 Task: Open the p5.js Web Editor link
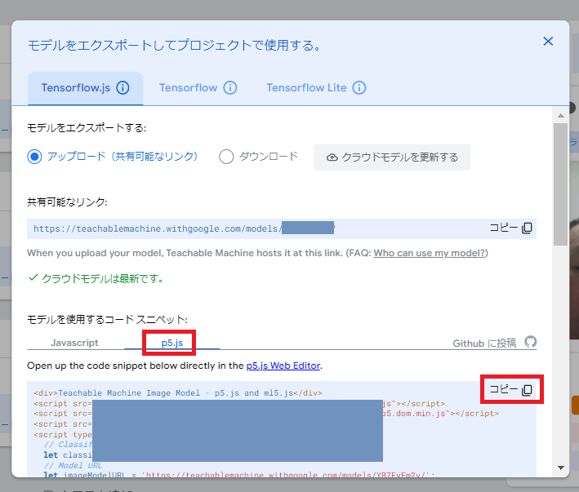[283, 366]
